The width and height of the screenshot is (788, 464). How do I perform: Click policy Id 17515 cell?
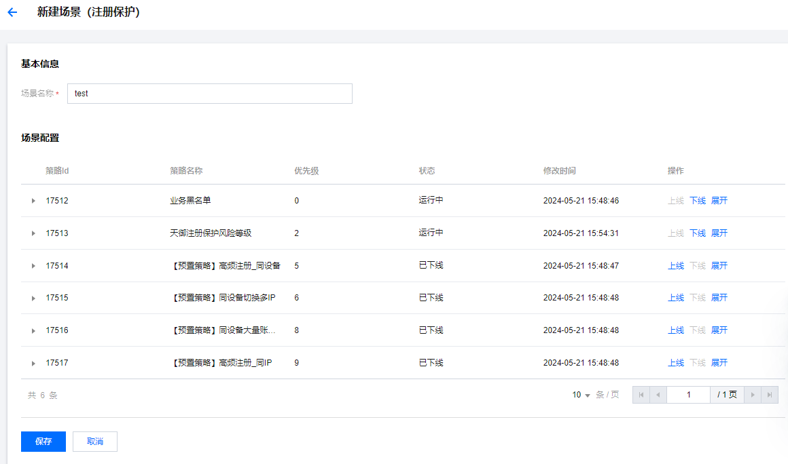(57, 298)
